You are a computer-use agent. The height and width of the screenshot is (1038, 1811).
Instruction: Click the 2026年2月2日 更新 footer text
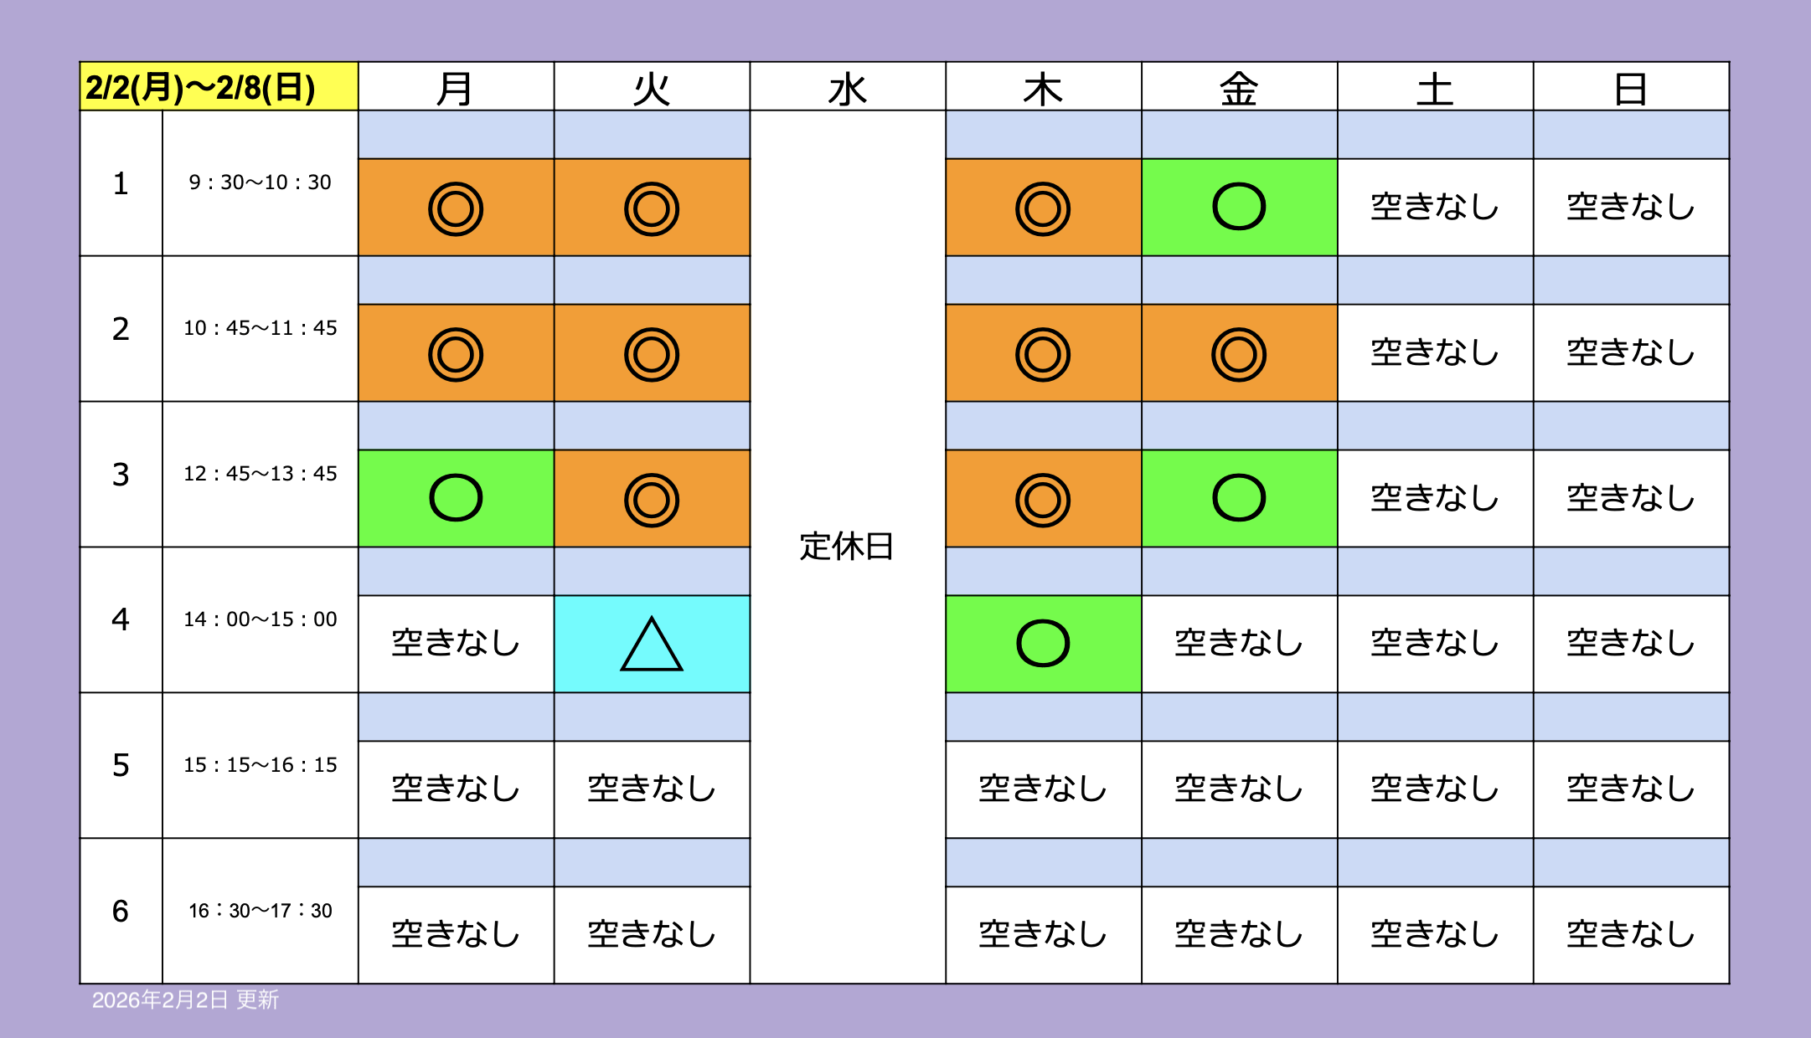coord(185,999)
